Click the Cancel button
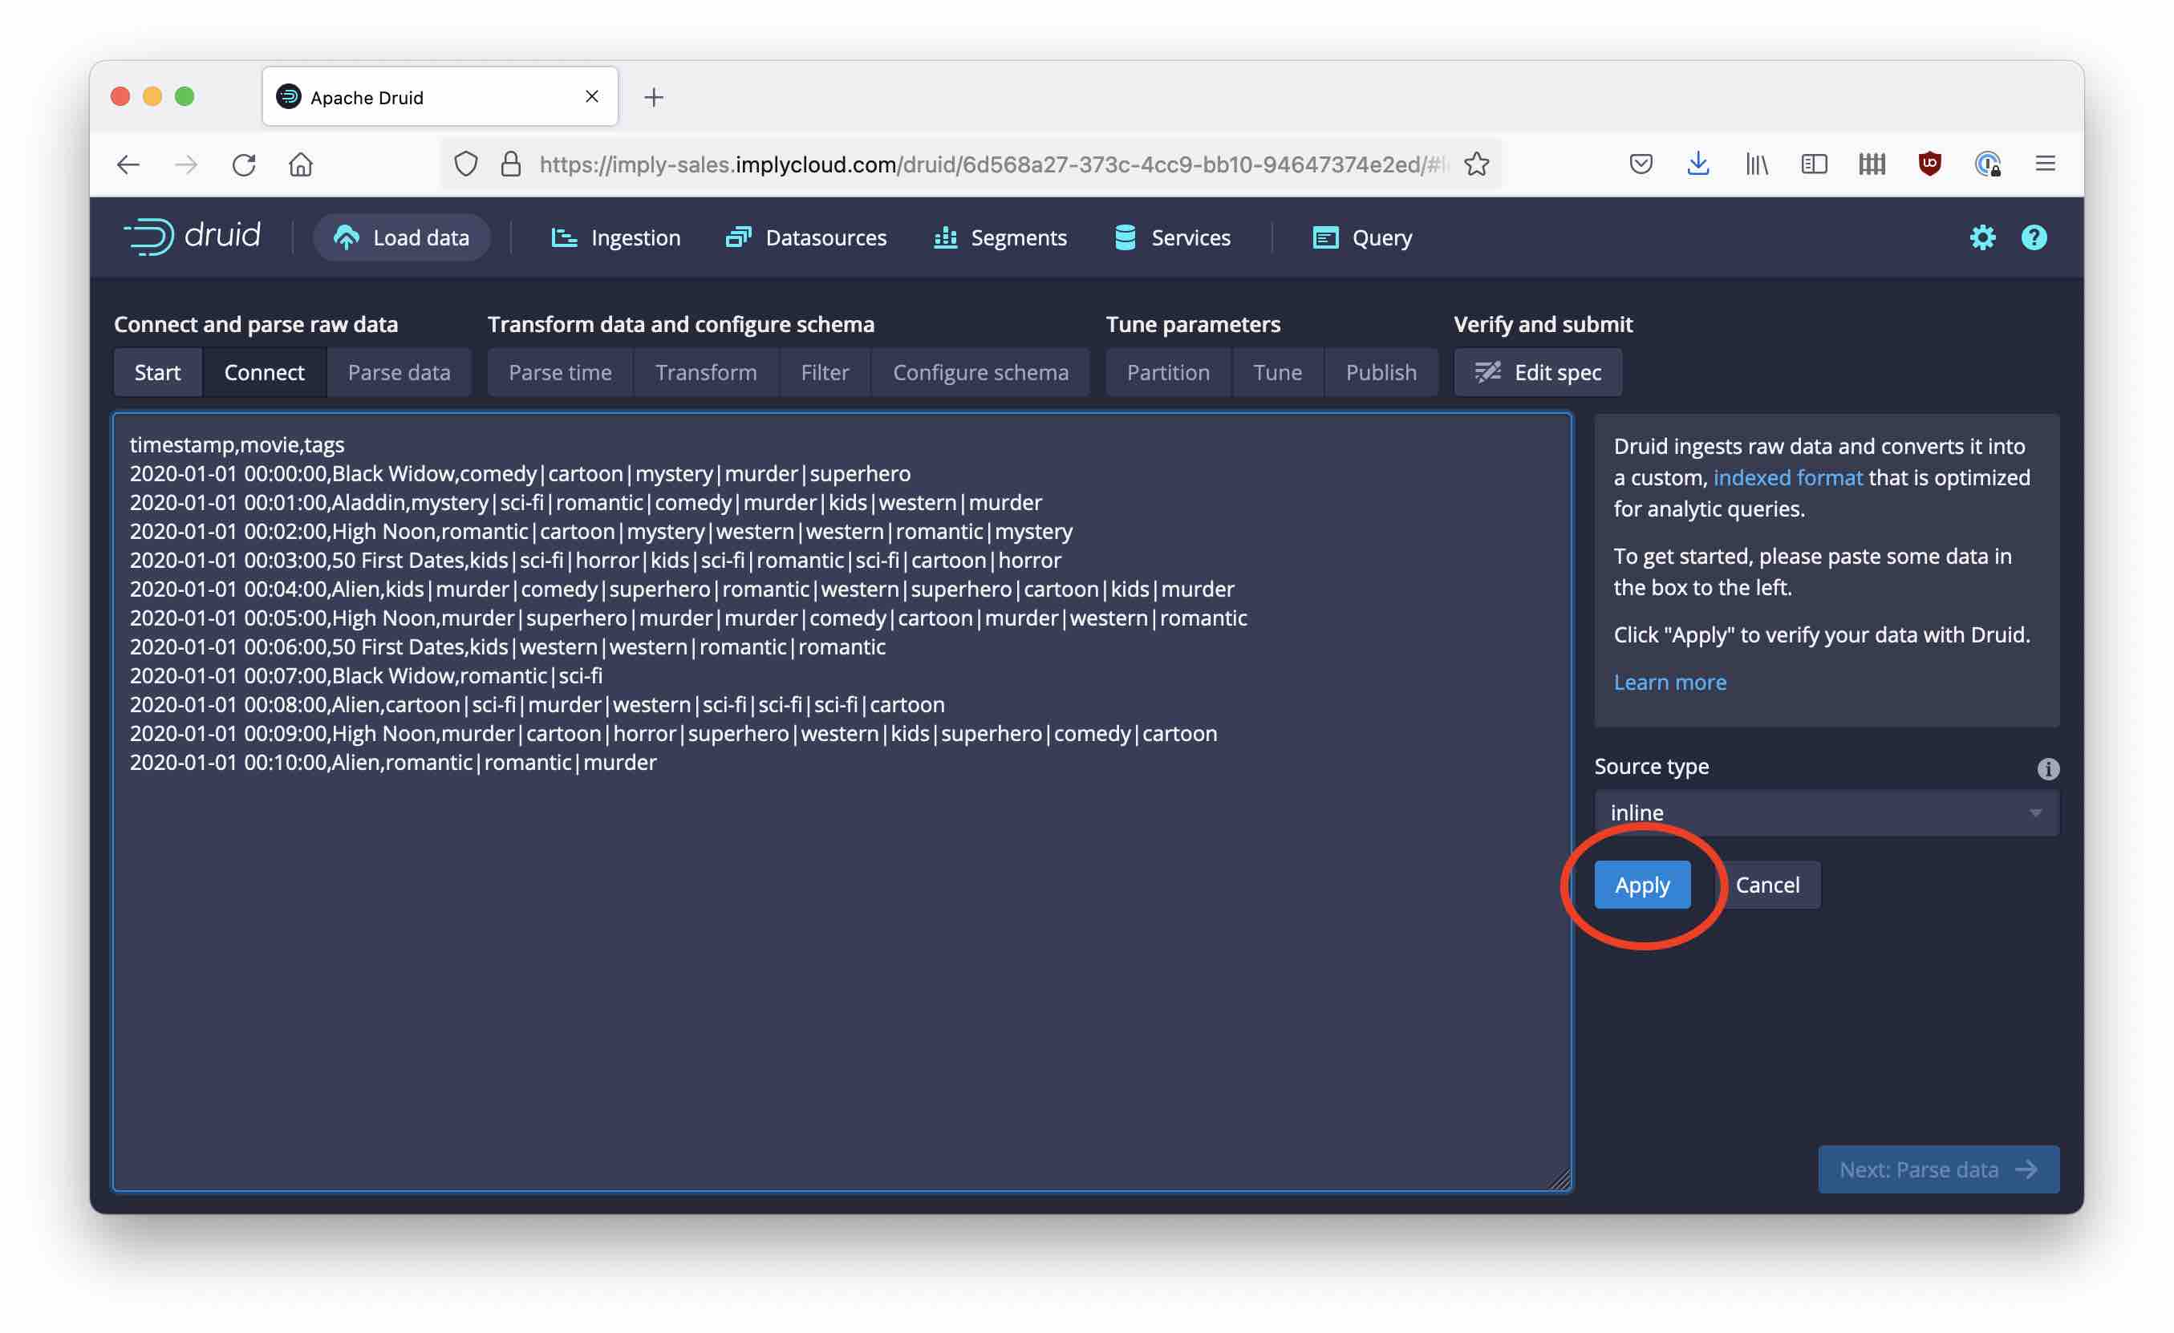2174x1333 pixels. pos(1767,885)
